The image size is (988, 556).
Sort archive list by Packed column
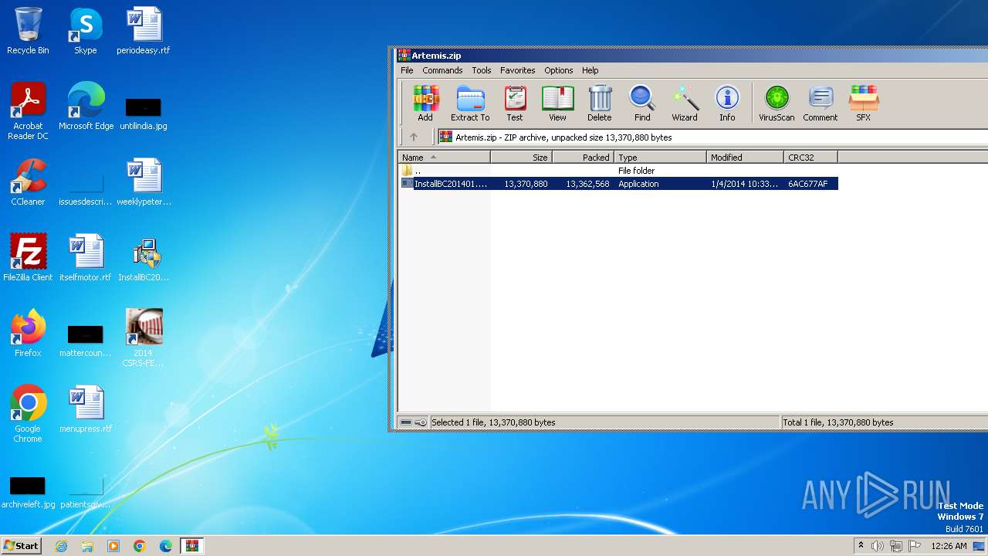(583, 158)
